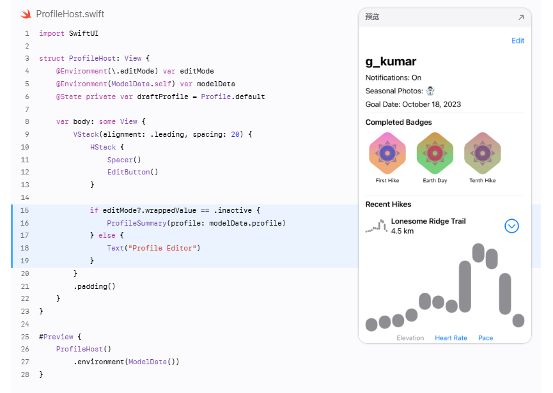Click the VStack alignment line
The width and height of the screenshot is (553, 393).
162,134
